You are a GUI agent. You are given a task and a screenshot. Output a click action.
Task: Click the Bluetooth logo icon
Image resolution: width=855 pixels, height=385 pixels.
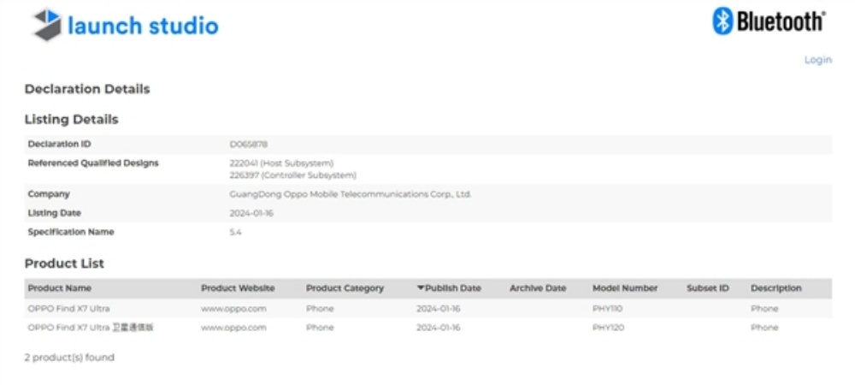[x=722, y=22]
